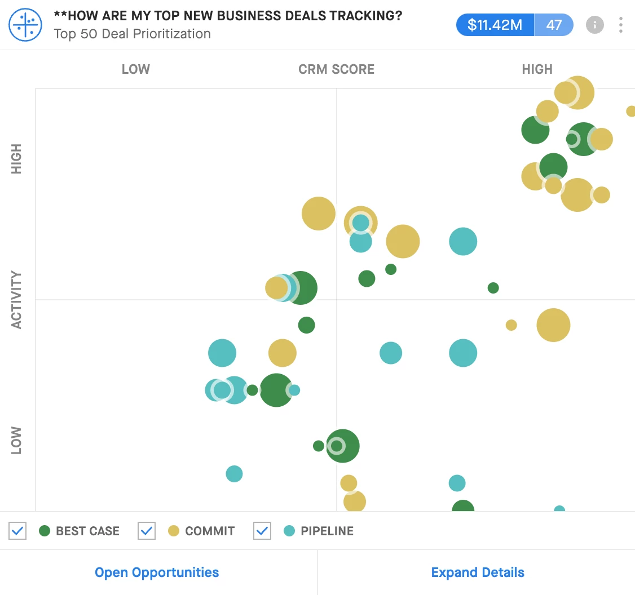Open the info icon next to deal count
The width and height of the screenshot is (635, 595).
(594, 25)
